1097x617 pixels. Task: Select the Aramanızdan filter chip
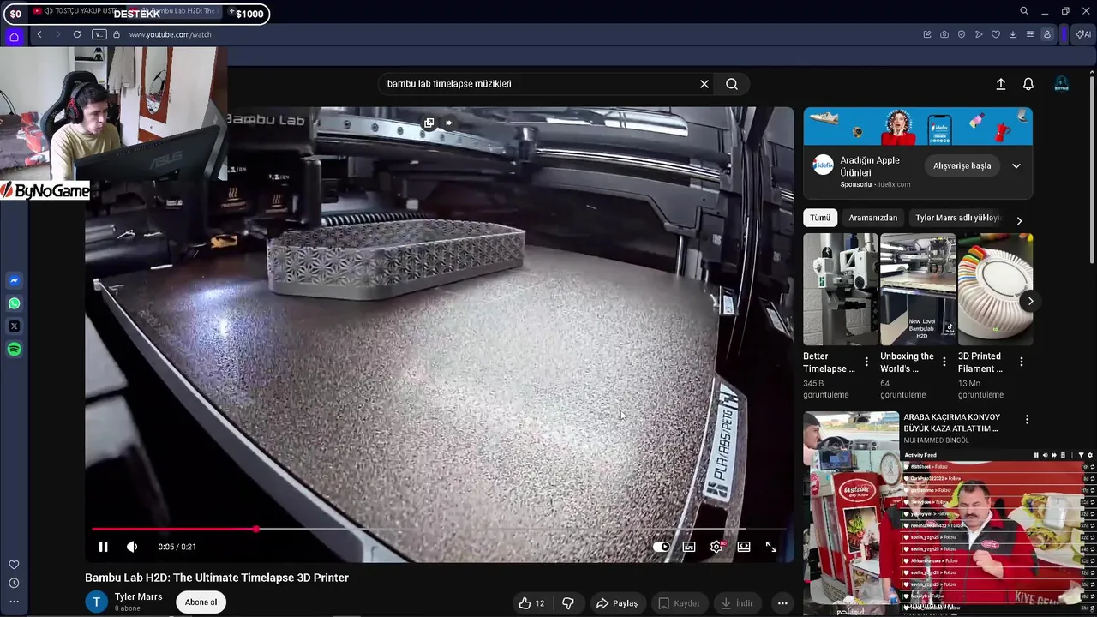pos(872,218)
